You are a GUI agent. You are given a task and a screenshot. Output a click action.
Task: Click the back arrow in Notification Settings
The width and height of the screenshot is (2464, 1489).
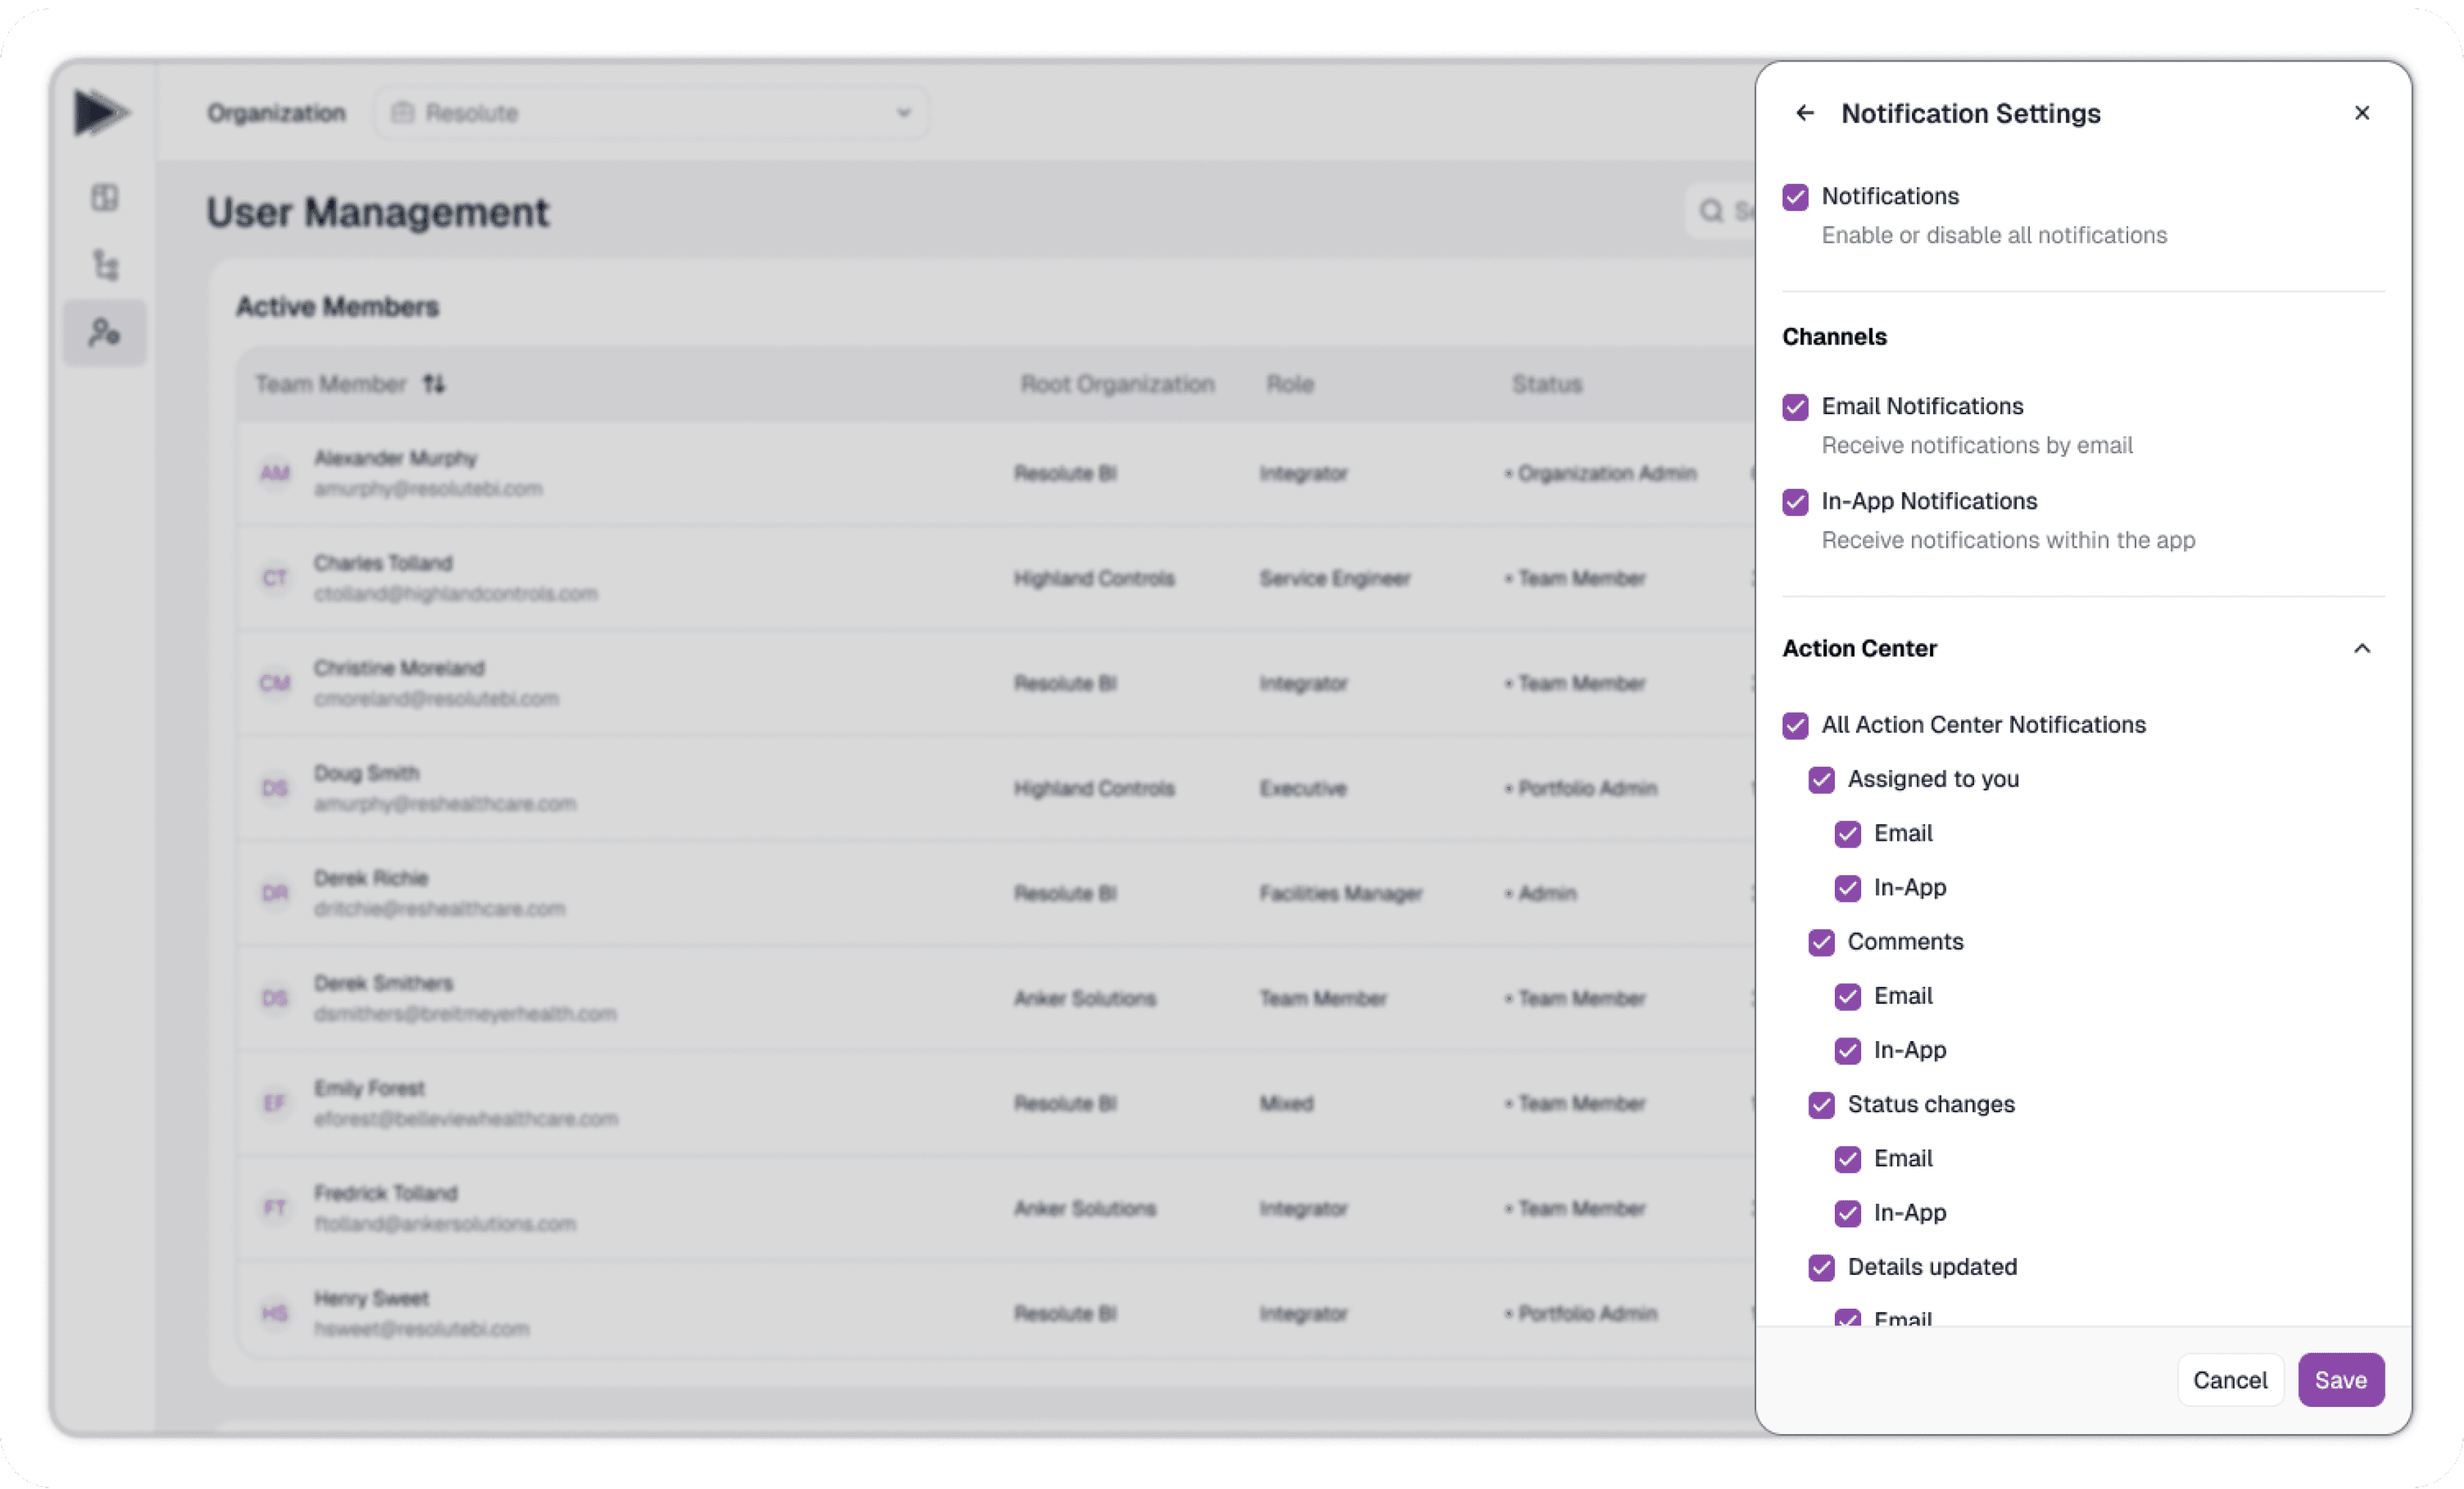pos(1804,113)
